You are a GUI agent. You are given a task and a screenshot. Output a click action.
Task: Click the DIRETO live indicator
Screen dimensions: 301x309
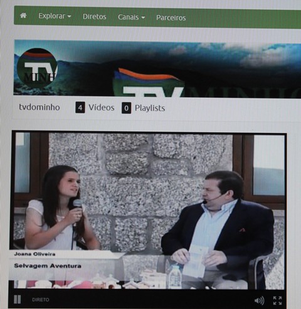41,300
